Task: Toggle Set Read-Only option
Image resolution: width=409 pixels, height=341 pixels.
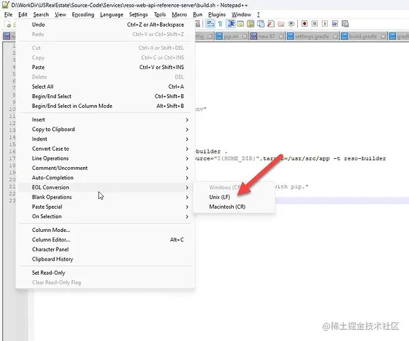Action: pos(106,273)
